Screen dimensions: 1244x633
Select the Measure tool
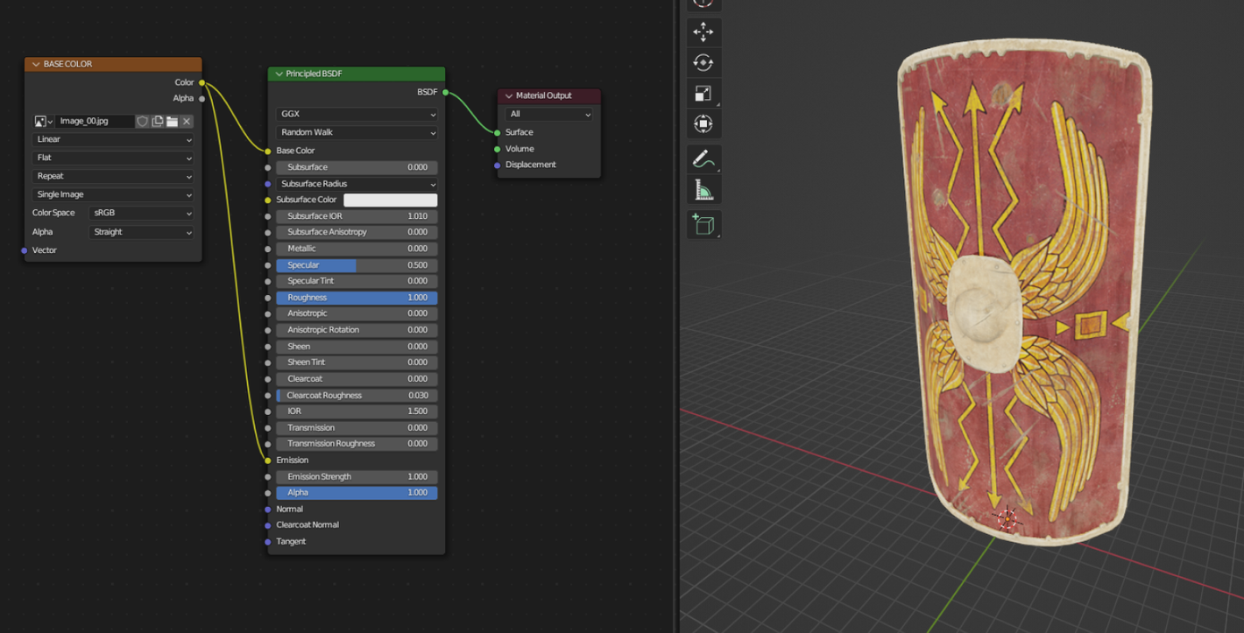[x=703, y=190]
